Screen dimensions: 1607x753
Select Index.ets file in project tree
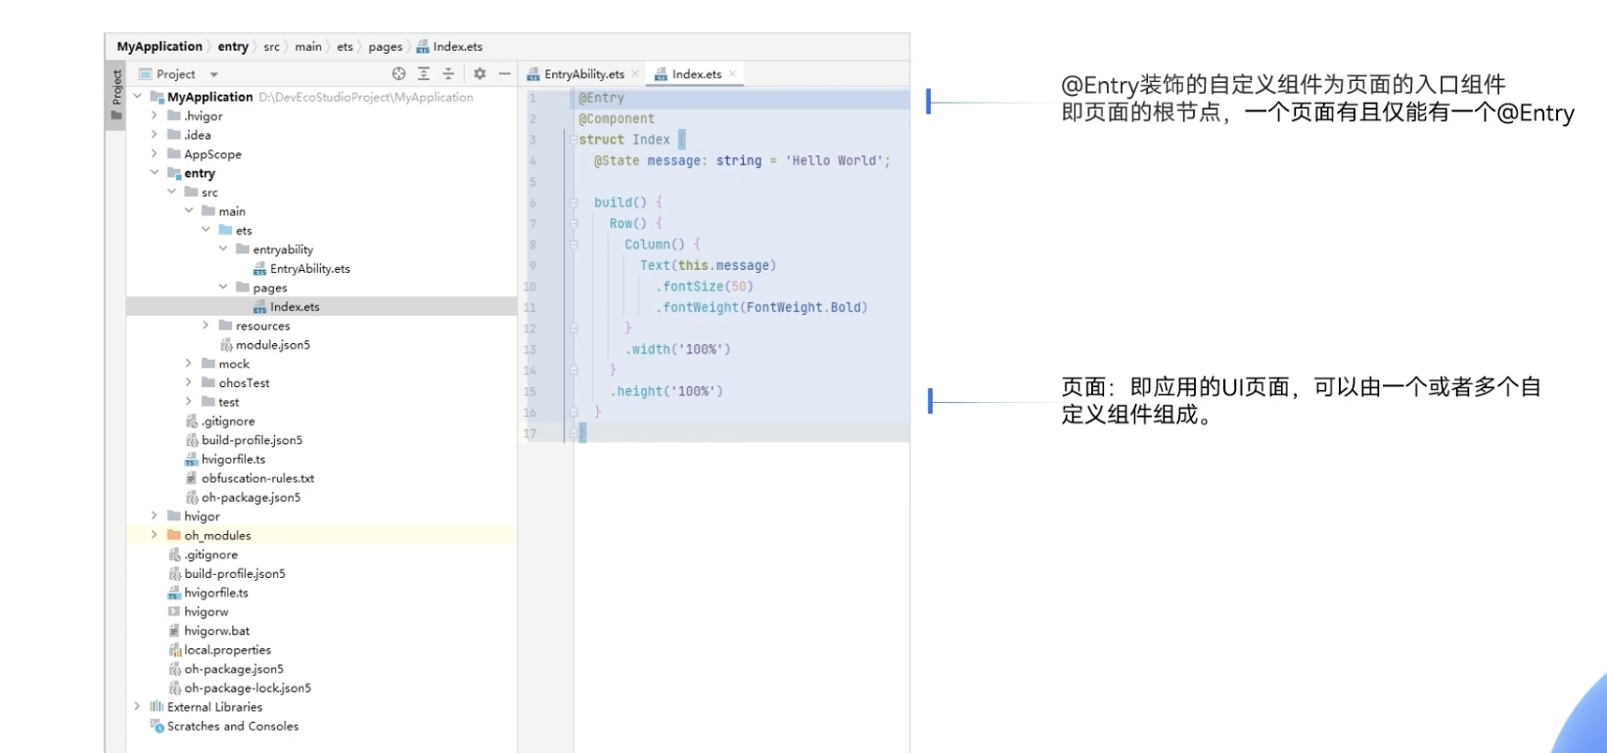pyautogui.click(x=295, y=306)
